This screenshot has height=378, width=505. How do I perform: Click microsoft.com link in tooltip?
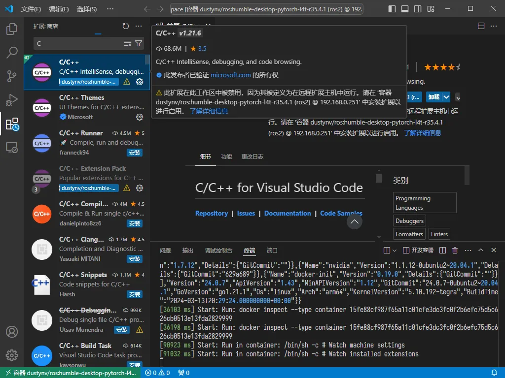click(231, 75)
